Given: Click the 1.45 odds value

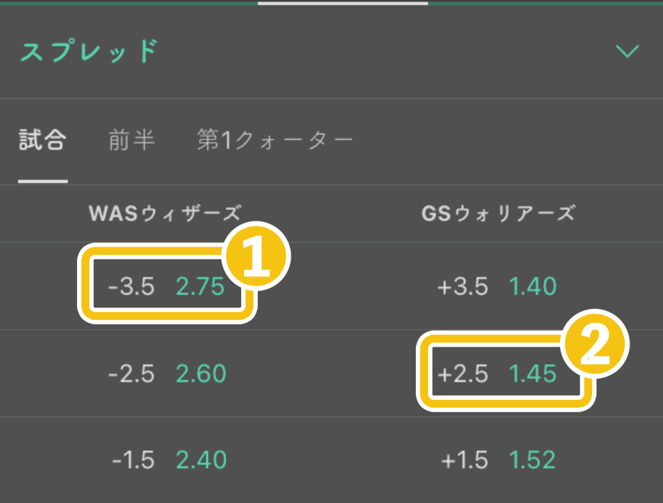Looking at the screenshot, I should (x=533, y=373).
